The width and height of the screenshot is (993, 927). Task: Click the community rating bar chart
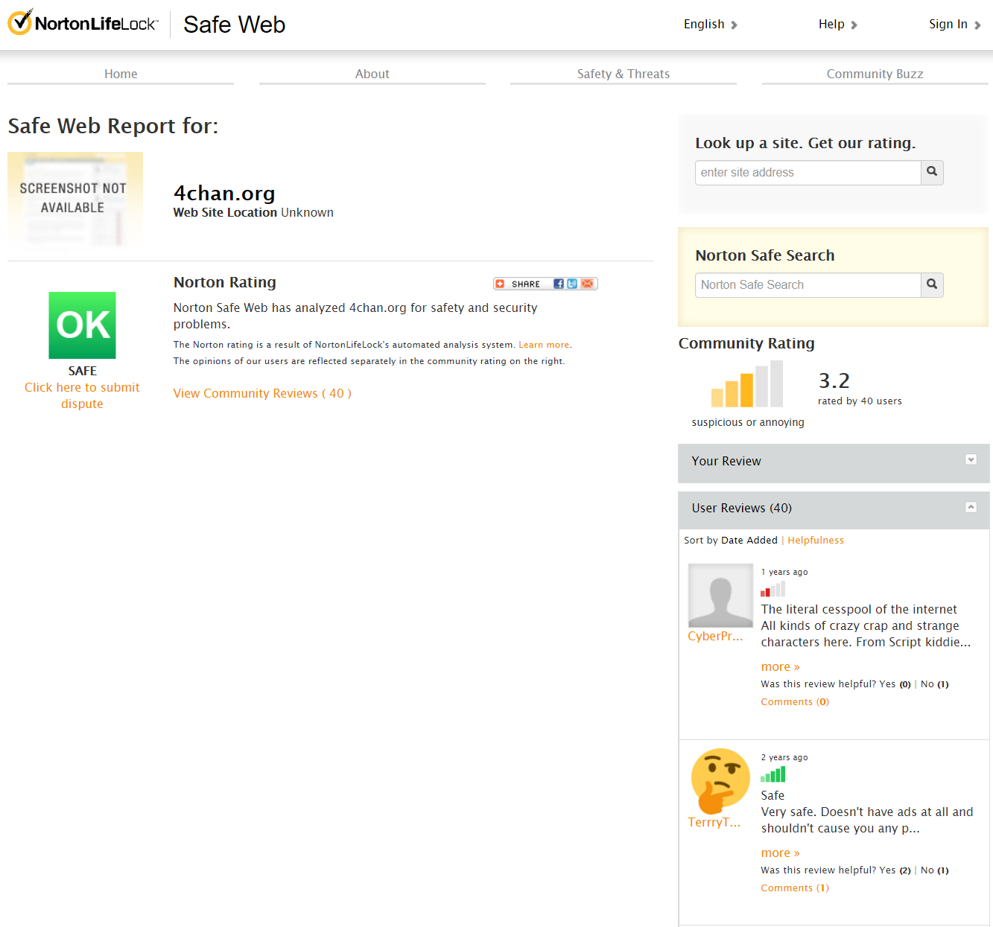point(747,384)
